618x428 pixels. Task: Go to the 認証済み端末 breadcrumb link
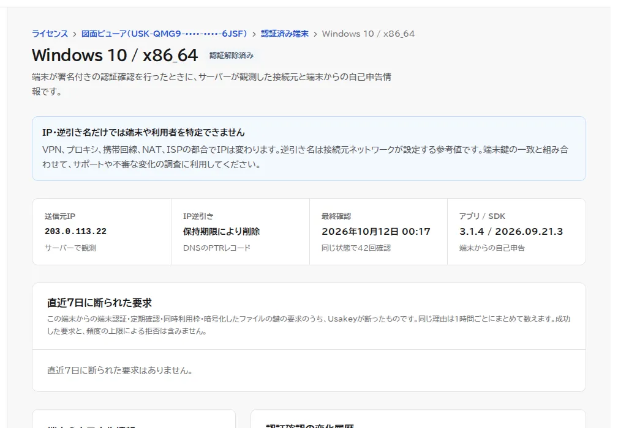pyautogui.click(x=285, y=34)
